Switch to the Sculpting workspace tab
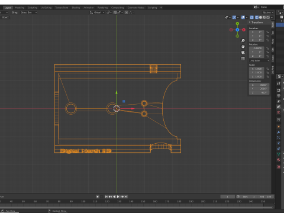Viewport: 284px width, 213px height. (x=33, y=8)
